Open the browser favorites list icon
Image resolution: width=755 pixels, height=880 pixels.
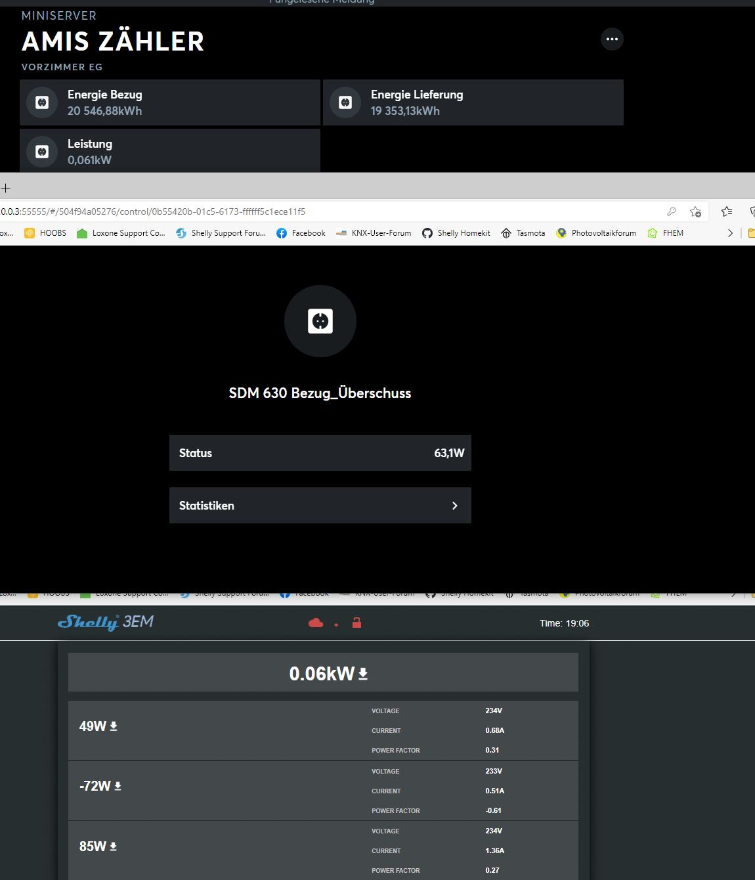click(x=727, y=211)
